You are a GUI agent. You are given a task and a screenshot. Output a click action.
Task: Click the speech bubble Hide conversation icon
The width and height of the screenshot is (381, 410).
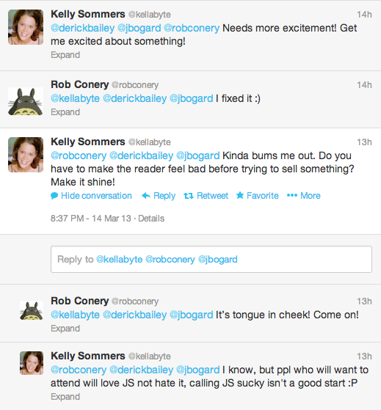[x=54, y=196]
